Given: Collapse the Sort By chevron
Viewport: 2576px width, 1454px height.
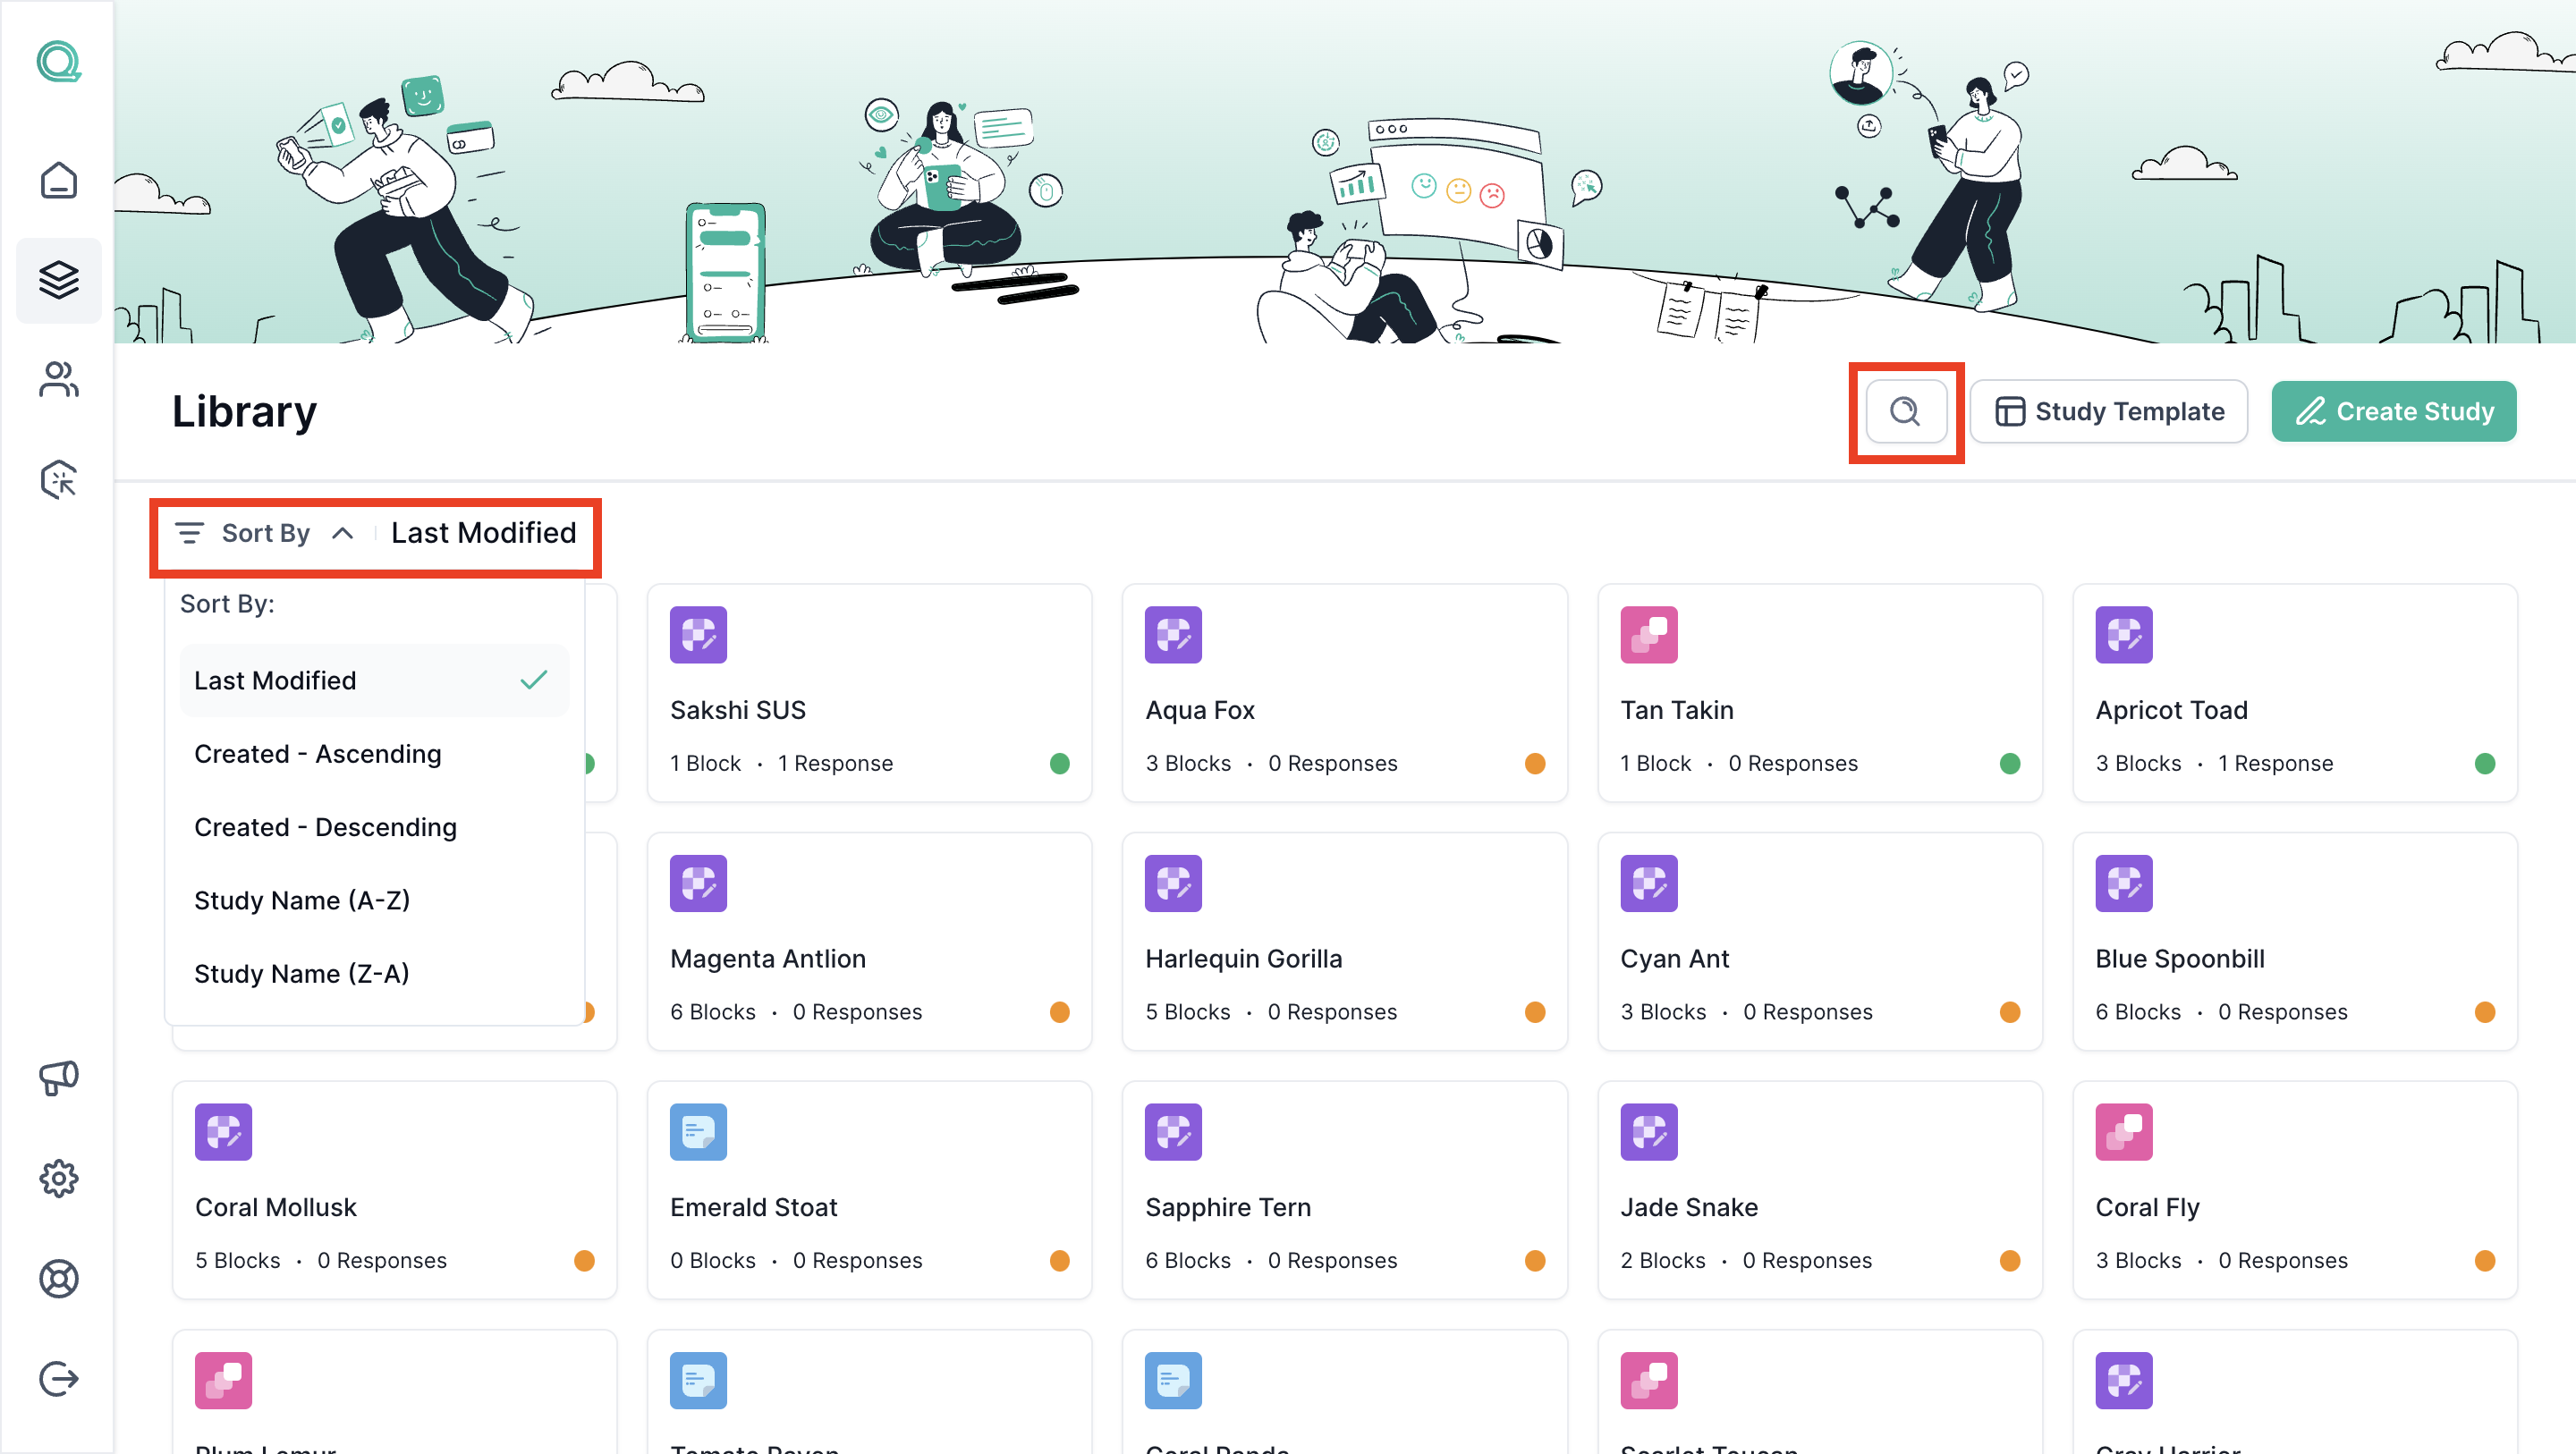Looking at the screenshot, I should coord(342,533).
